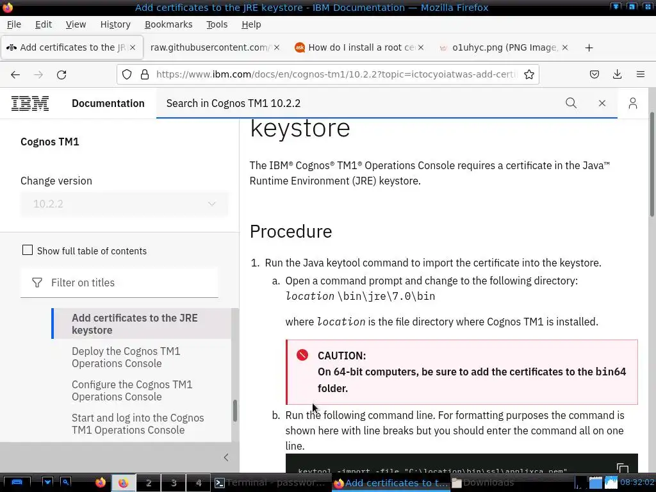Go back to the previous page

[15, 74]
